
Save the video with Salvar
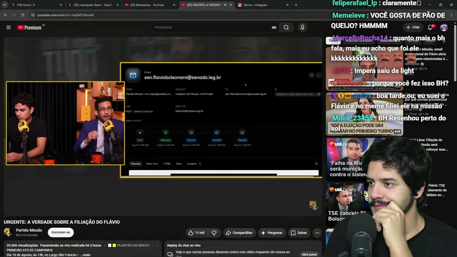[x=299, y=233]
